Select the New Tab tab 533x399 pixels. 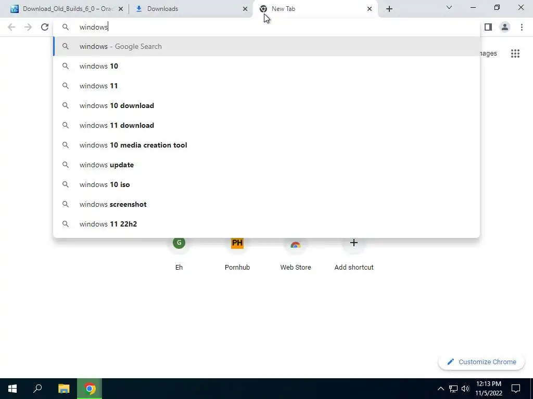point(315,9)
